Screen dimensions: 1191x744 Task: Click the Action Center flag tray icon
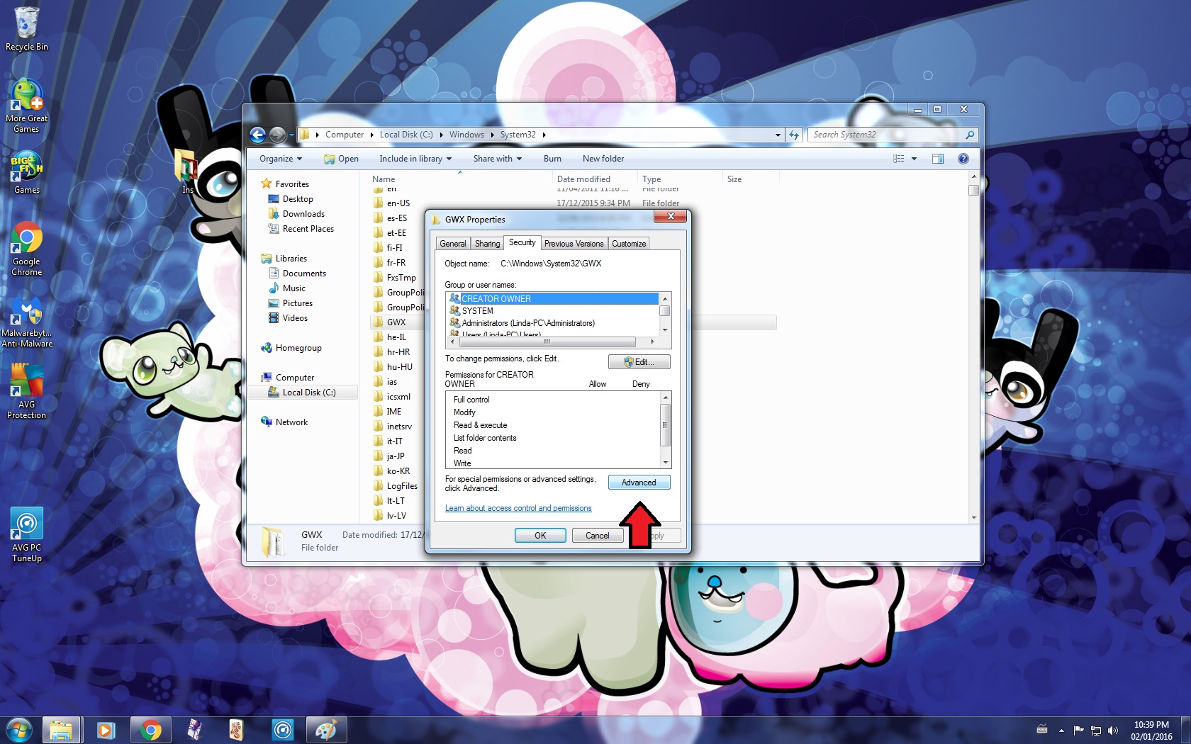click(x=1078, y=730)
